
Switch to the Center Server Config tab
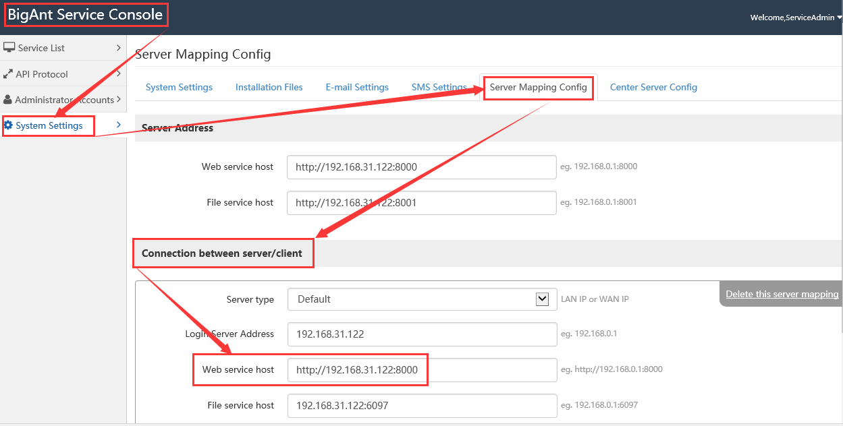coord(653,87)
